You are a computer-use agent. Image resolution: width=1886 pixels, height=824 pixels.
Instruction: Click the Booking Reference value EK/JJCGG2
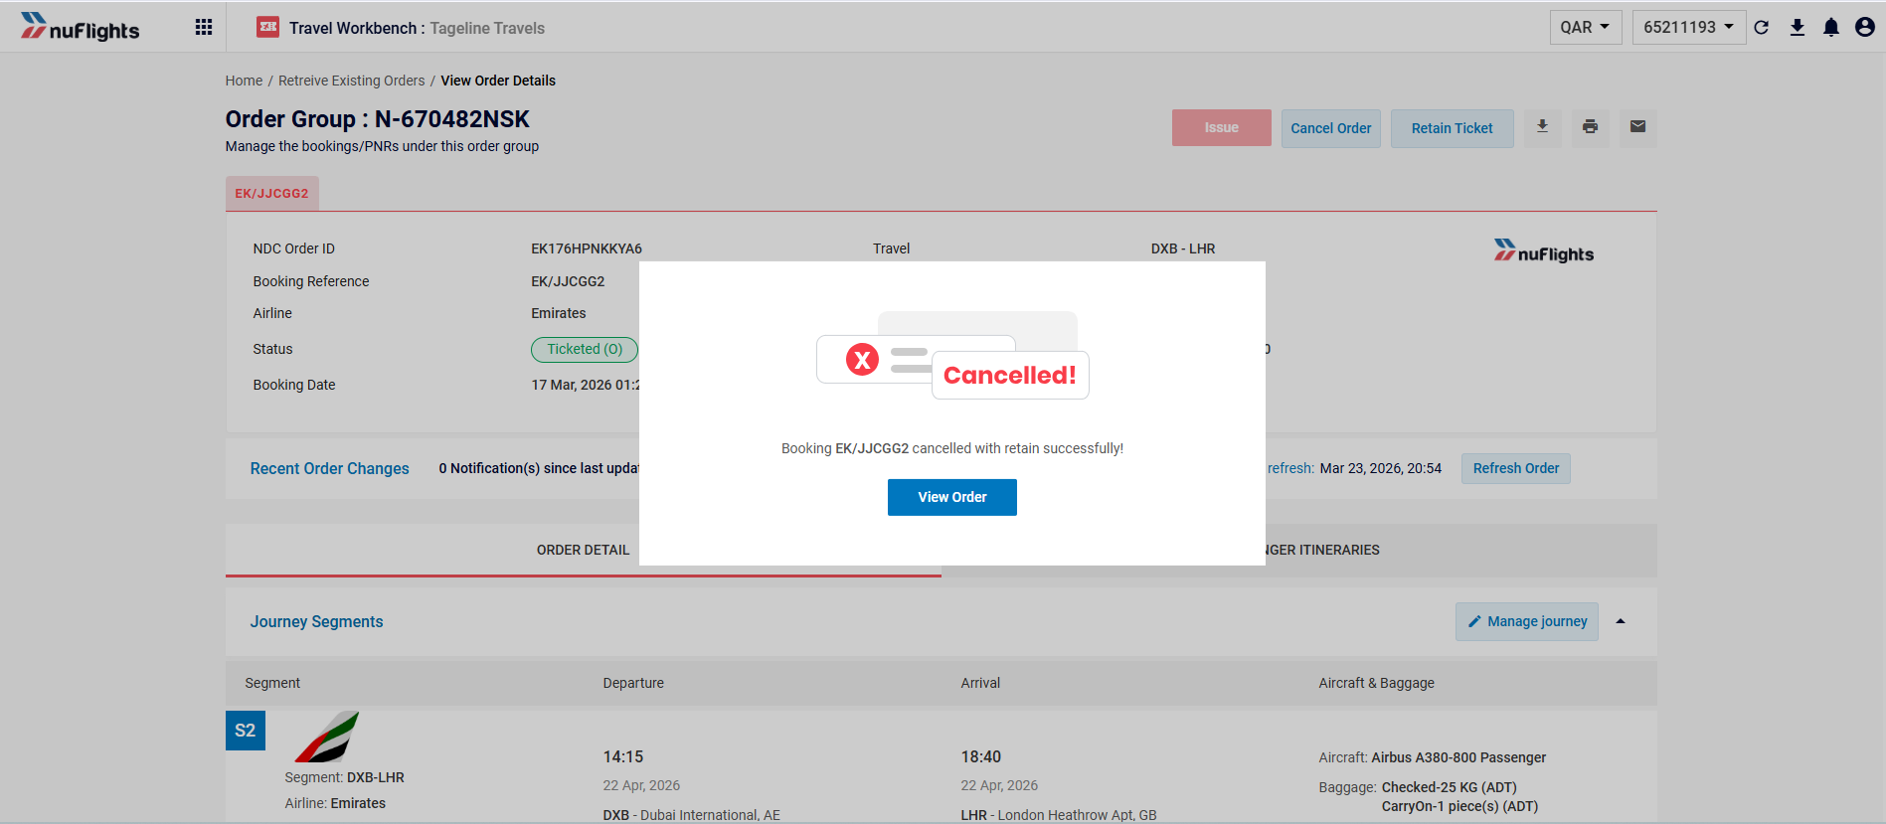(568, 281)
